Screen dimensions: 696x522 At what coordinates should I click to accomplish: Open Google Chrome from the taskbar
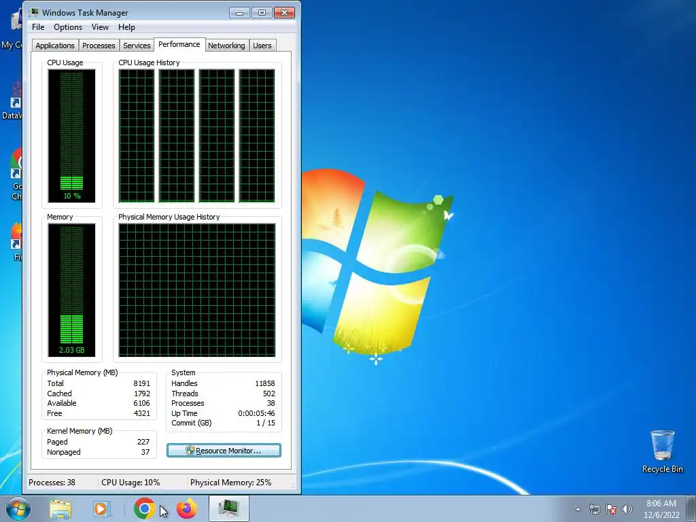pos(144,508)
